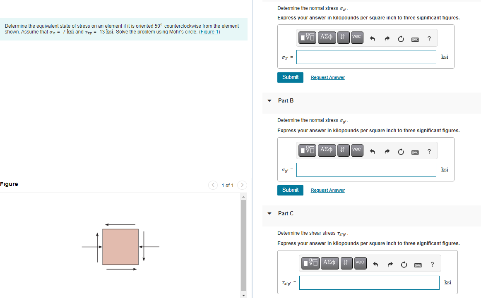Viewport: 481px width, 298px height.
Task: Open help in Part C toolbar
Action: pos(432,264)
